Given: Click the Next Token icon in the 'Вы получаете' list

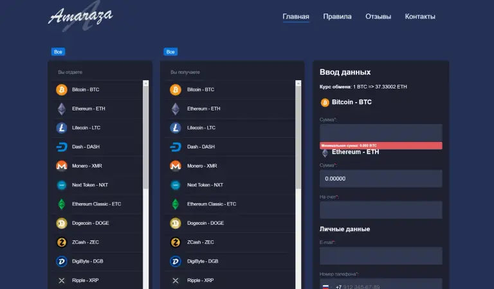Looking at the screenshot, I should (x=176, y=185).
